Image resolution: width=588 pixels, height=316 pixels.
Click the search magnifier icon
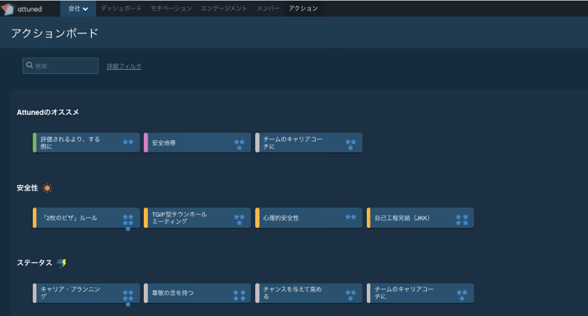coord(29,65)
